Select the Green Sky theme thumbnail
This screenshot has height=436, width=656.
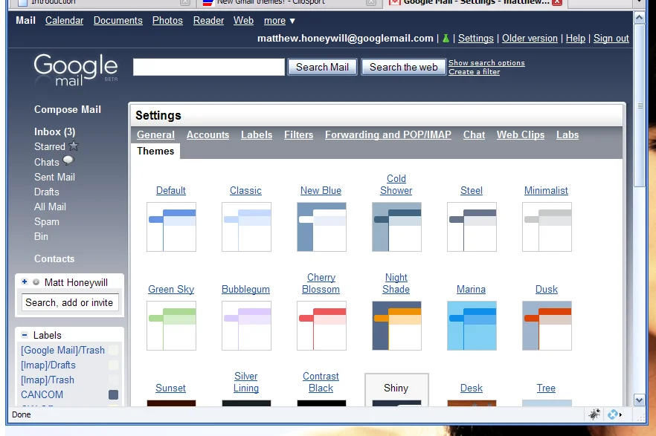pyautogui.click(x=171, y=326)
